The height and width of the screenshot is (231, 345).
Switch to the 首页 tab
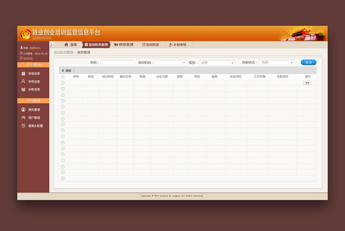70,44
